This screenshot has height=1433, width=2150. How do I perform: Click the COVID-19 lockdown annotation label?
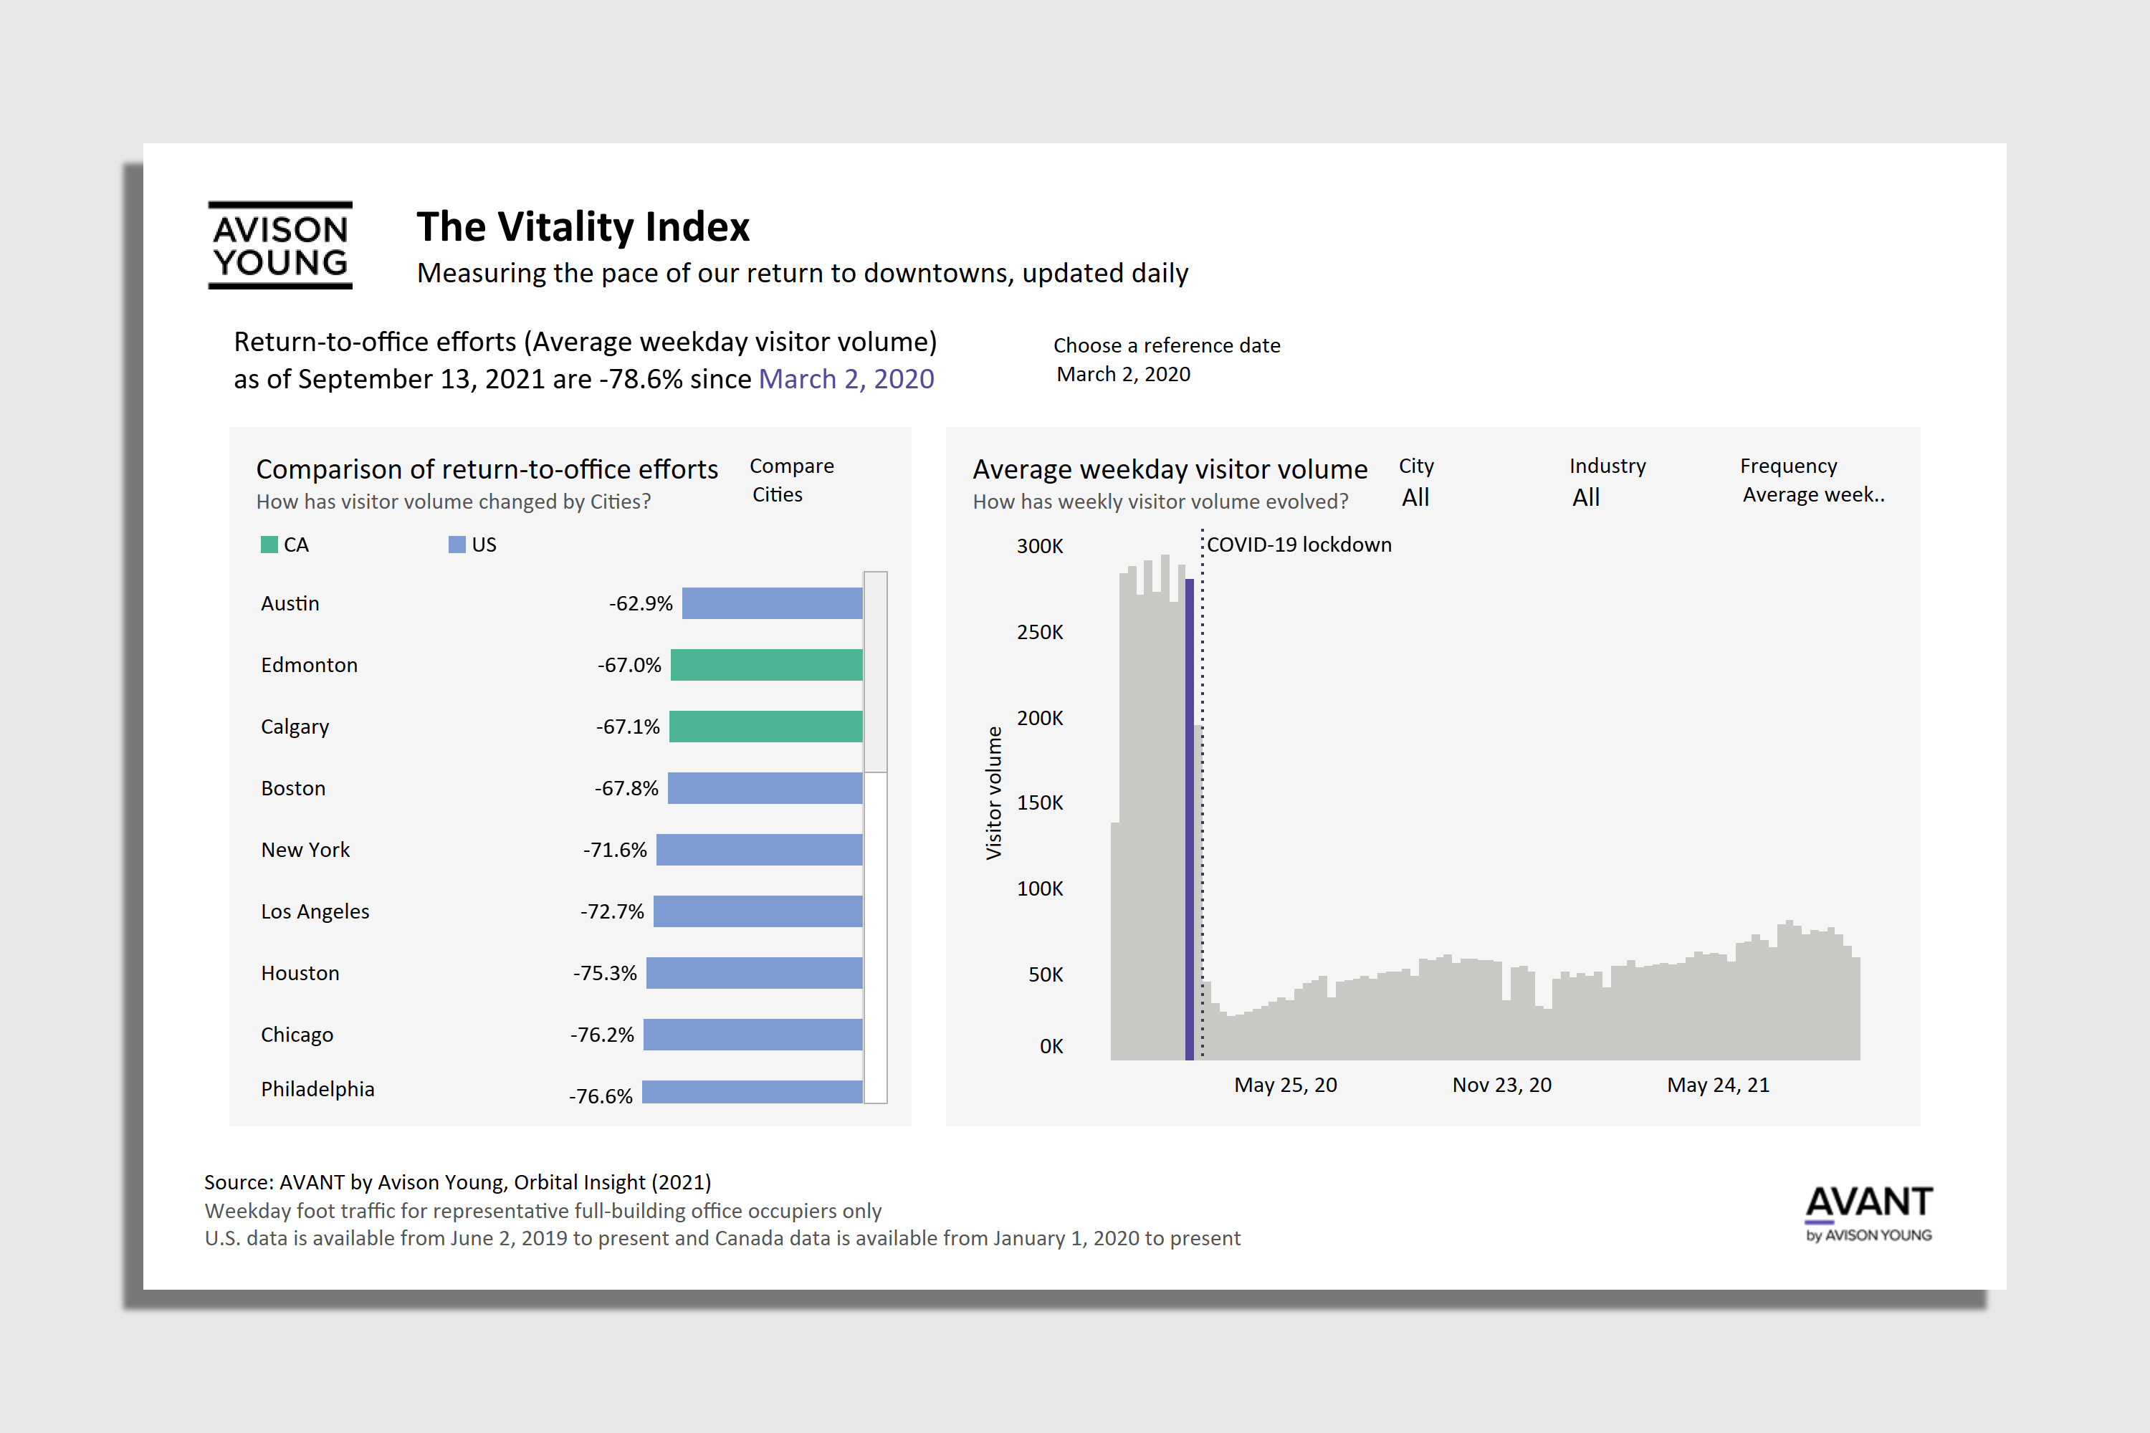pos(1298,545)
